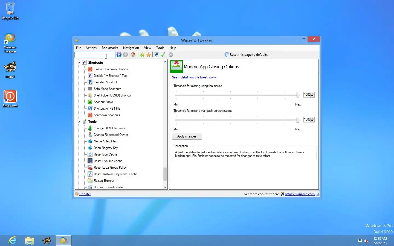The image size is (394, 246).
Task: Open settings gear icon in toolbar
Action: point(171,55)
